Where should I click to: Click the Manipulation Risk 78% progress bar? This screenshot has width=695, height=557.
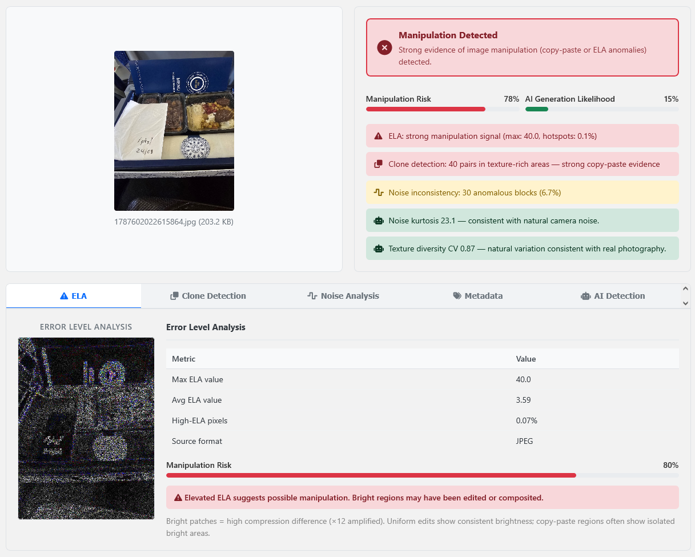[x=443, y=109]
